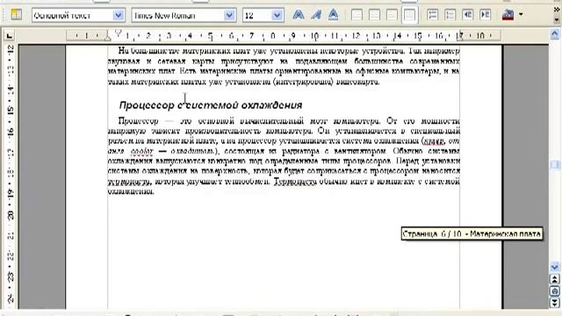Align paragraph to the right
562x316 pixels.
pos(392,15)
